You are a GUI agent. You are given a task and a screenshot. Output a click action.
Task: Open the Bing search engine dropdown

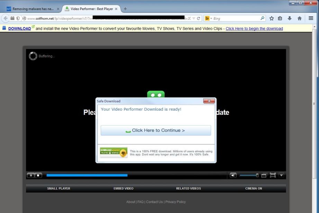click(208, 18)
